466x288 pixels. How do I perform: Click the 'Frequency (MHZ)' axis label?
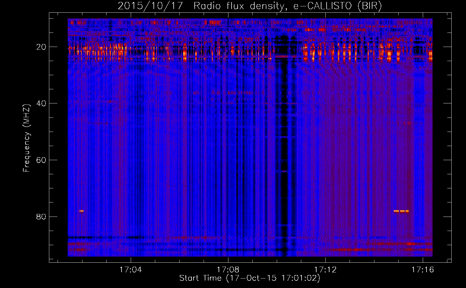click(26, 138)
